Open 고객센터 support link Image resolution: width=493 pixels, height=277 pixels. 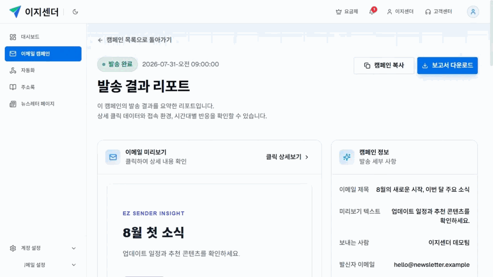pos(438,12)
